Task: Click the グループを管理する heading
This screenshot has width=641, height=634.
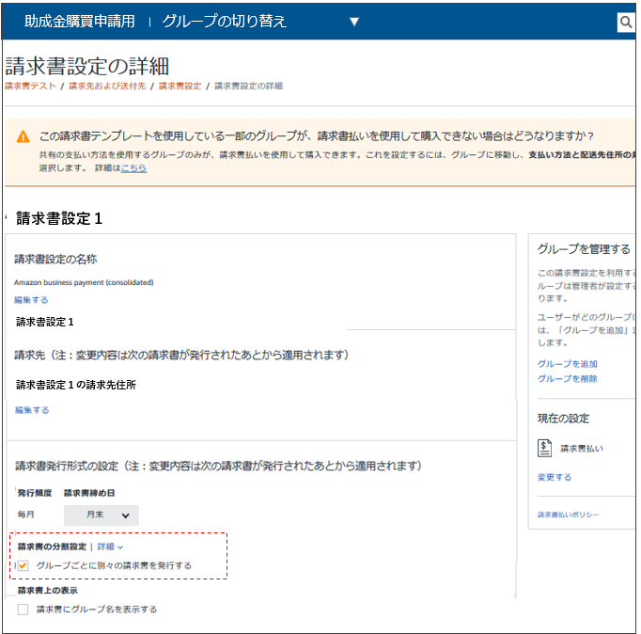Action: tap(584, 248)
